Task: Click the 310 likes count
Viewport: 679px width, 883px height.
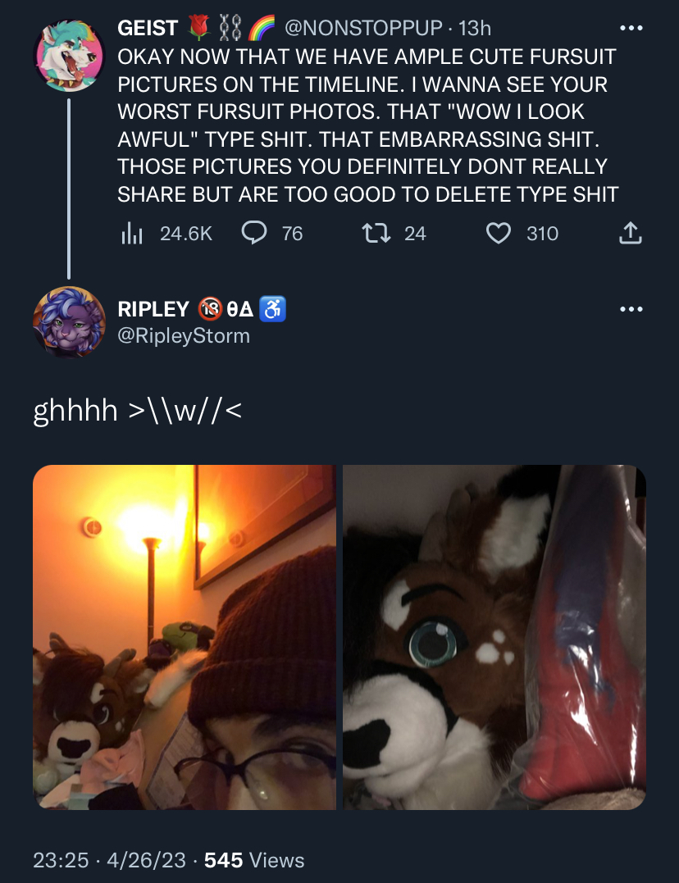Action: coord(543,233)
